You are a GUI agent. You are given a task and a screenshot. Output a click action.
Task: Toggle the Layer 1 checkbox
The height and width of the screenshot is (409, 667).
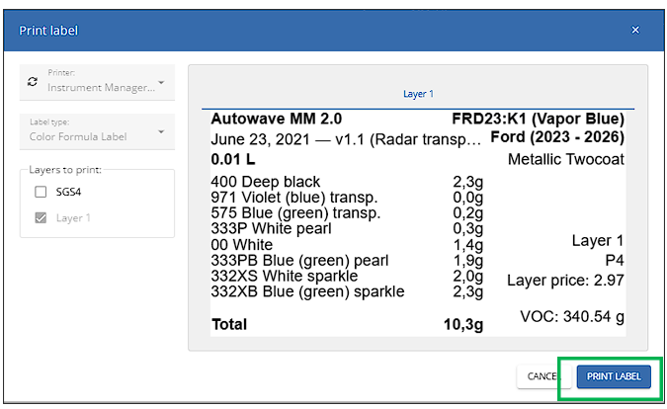pos(41,217)
